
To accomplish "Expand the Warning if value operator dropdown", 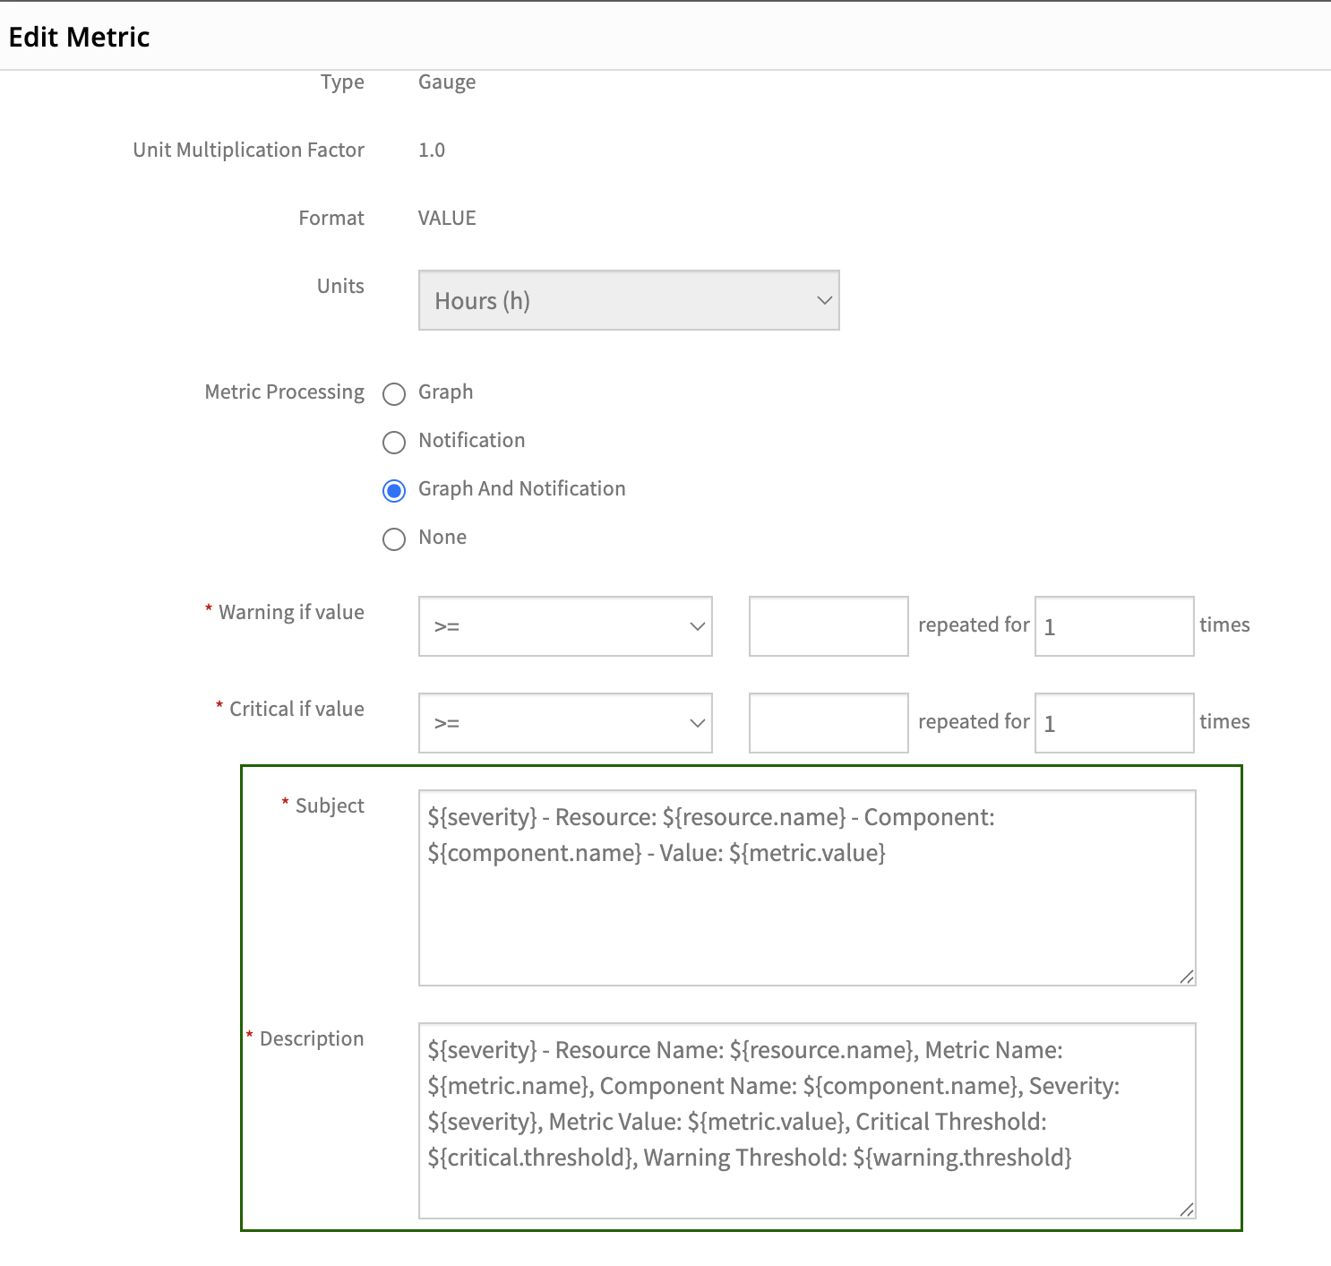I will click(565, 626).
